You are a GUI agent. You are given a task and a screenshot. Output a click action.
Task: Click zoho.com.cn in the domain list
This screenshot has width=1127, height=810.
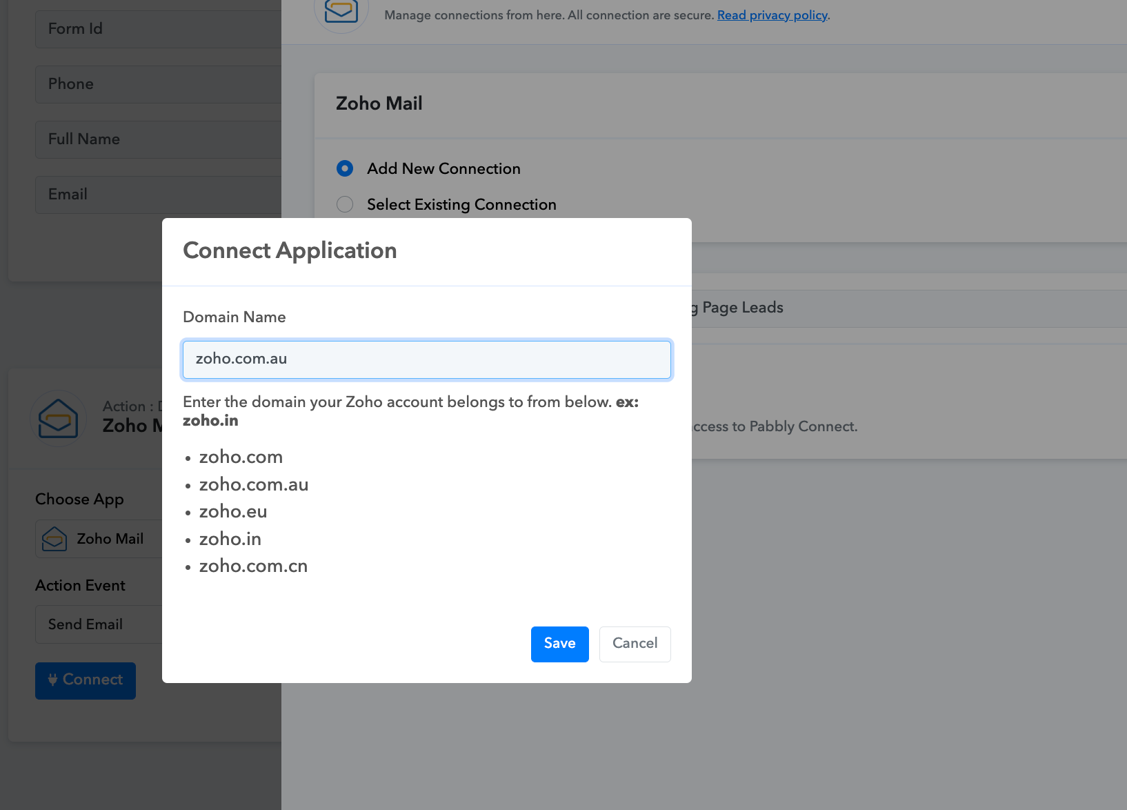[253, 566]
